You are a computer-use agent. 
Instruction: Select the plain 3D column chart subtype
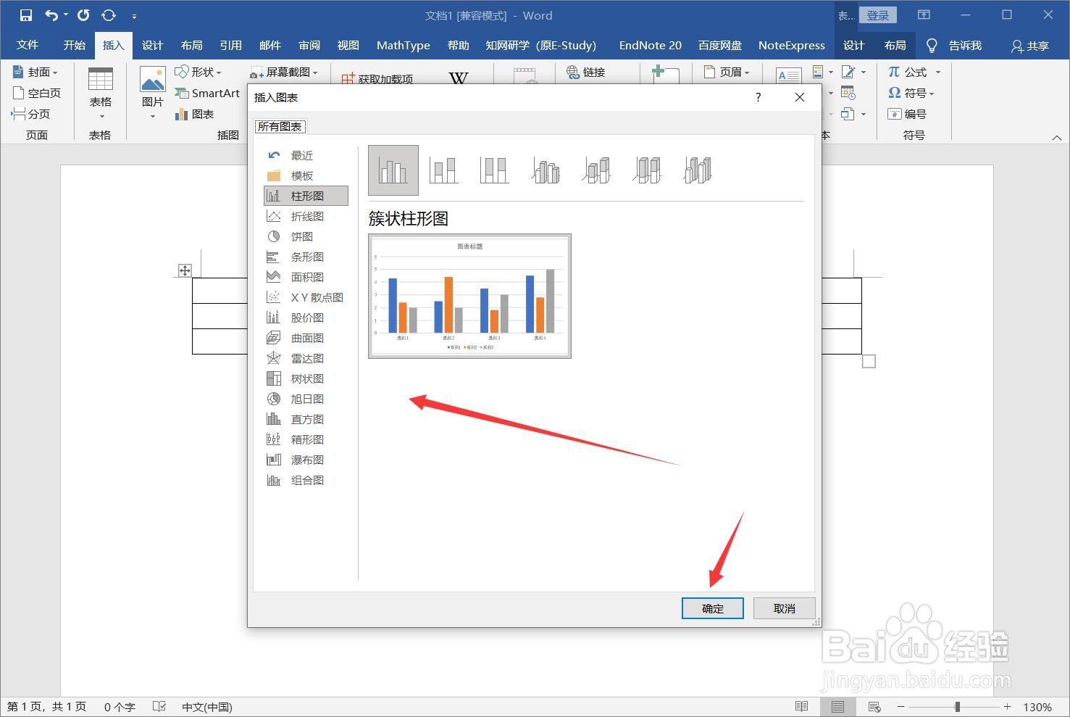(x=698, y=170)
